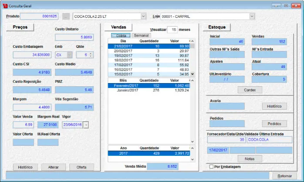Select the daily row 15/02/2017
Screen dimensions: 304x182
[149, 74]
